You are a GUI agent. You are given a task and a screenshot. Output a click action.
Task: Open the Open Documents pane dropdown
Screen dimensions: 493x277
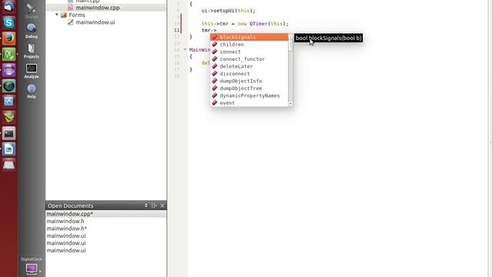[146, 205]
